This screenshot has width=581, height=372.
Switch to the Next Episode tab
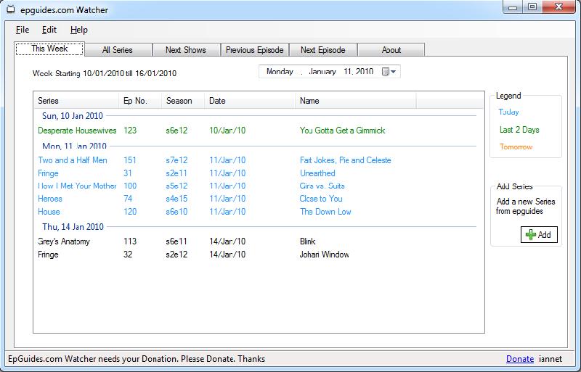322,50
